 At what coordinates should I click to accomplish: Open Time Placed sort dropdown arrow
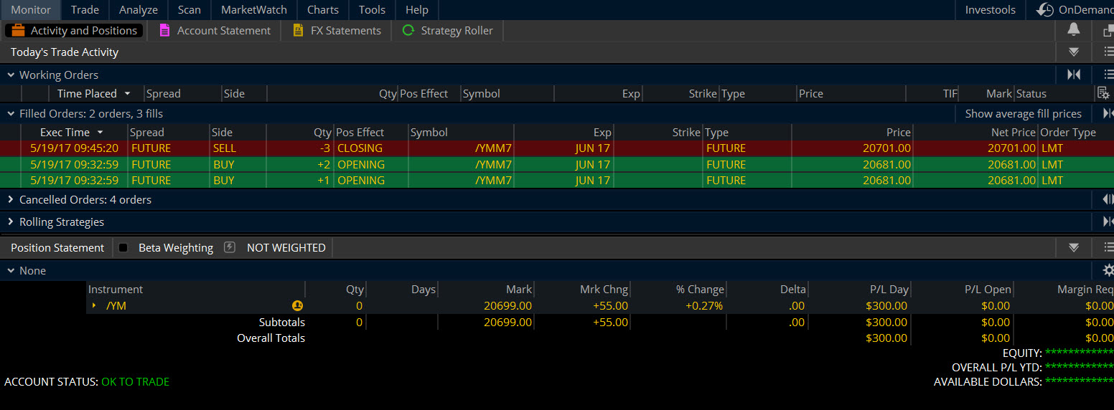(x=128, y=93)
